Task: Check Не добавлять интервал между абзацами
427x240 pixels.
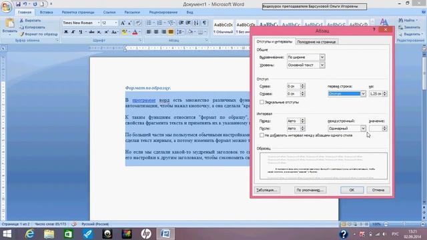Action: (262, 135)
